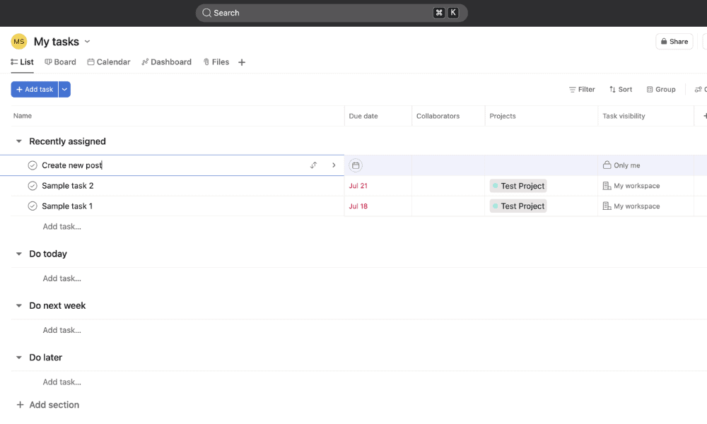The image size is (707, 424).
Task: Click Test Project tag on Sample task 2
Action: coord(518,186)
